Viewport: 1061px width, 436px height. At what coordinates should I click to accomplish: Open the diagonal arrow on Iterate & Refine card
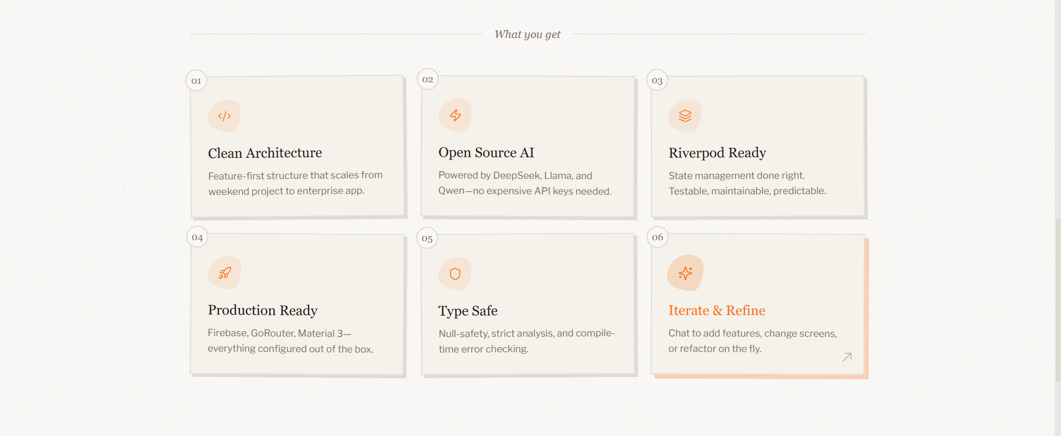point(846,357)
